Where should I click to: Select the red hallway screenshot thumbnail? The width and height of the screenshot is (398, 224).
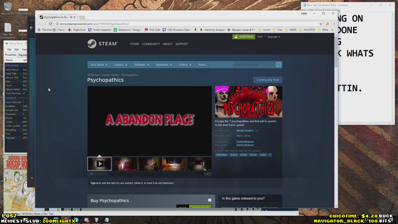pos(124,164)
